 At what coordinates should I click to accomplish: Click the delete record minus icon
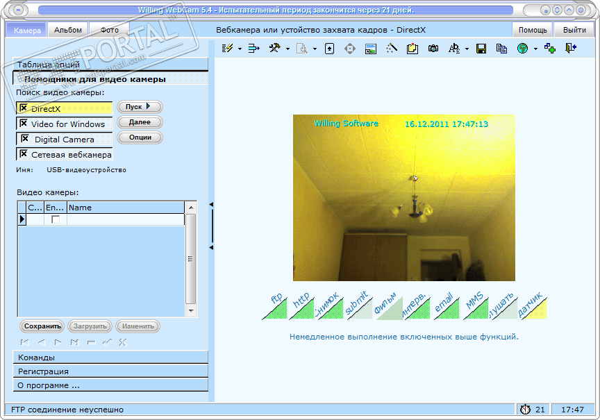[91, 342]
